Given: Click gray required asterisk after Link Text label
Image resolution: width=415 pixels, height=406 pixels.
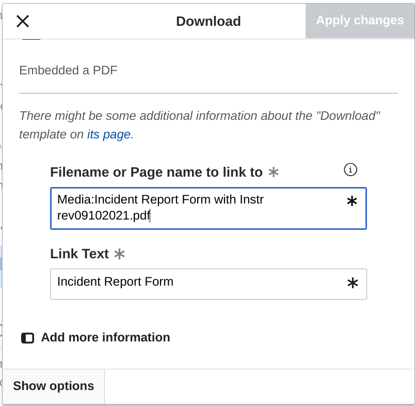Looking at the screenshot, I should click(x=119, y=254).
